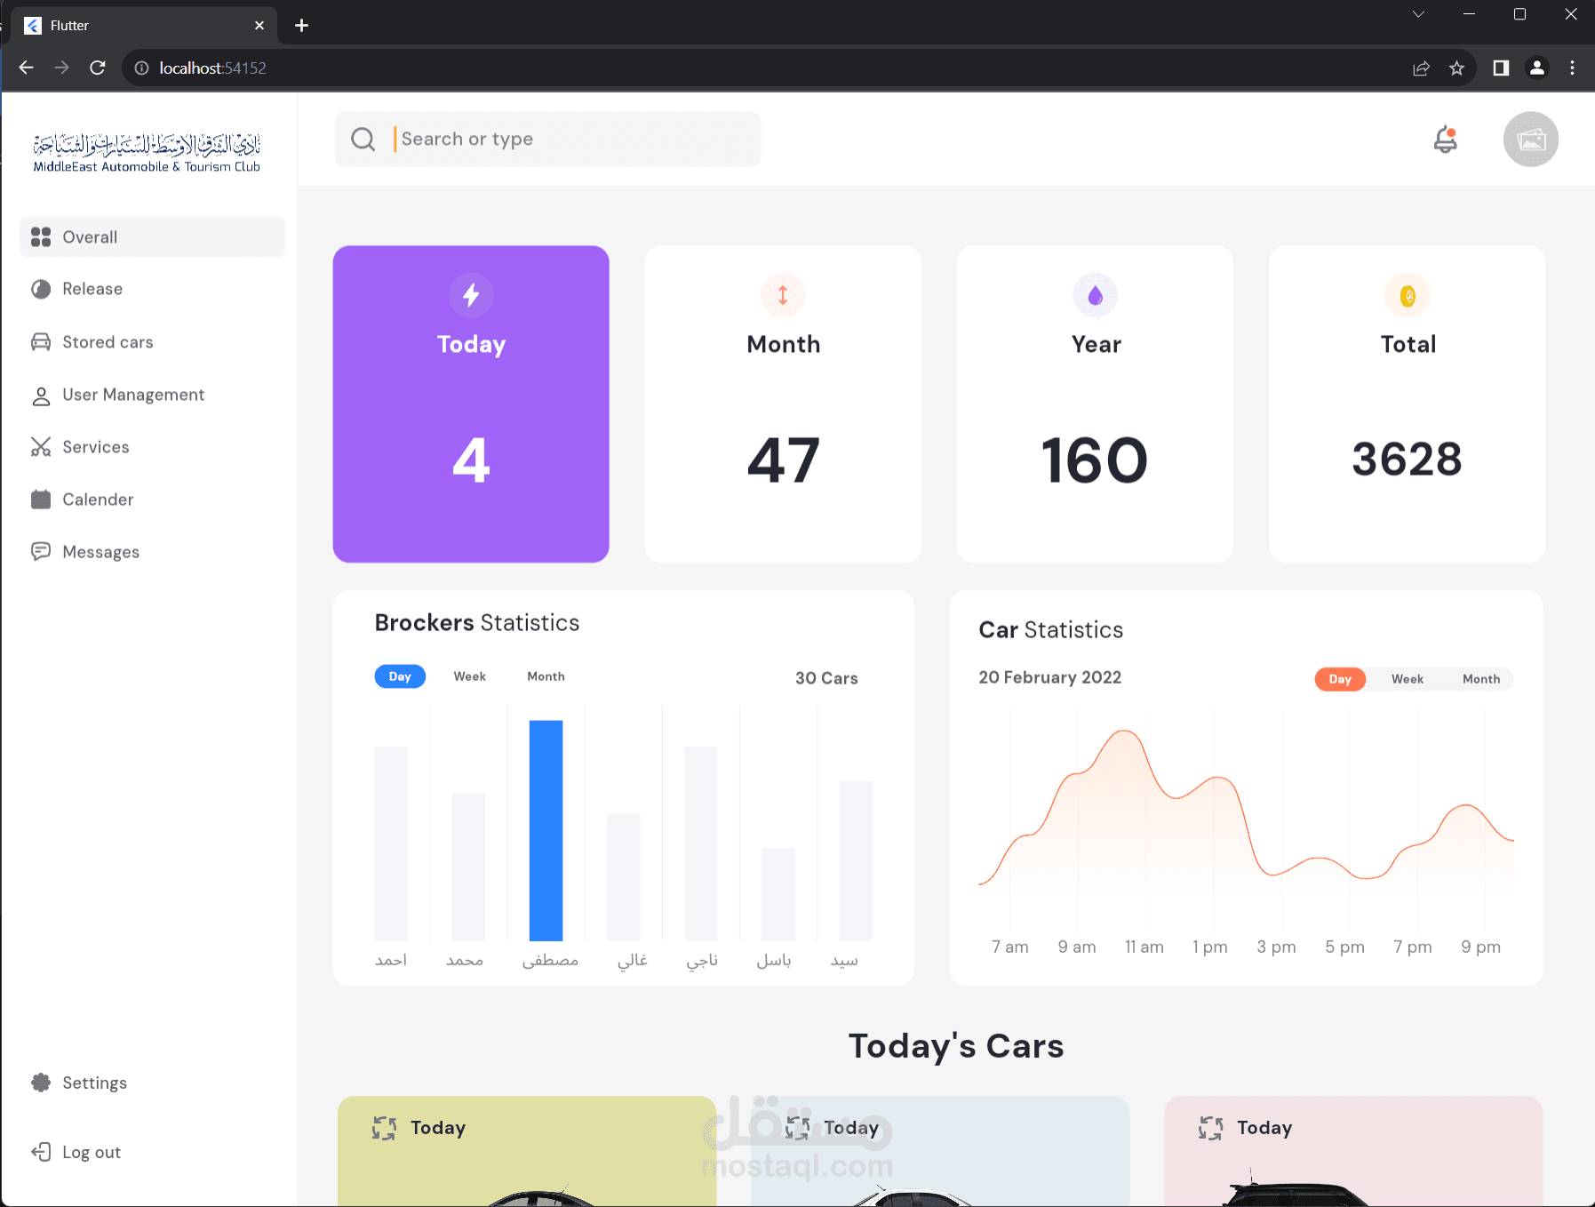Viewport: 1595px width, 1207px height.
Task: Select the Month summary card showing 47
Action: click(783, 404)
